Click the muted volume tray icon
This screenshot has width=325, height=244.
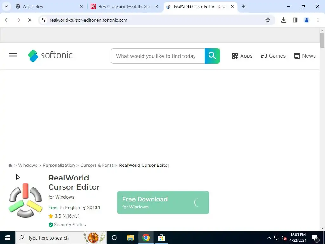pyautogui.click(x=284, y=238)
